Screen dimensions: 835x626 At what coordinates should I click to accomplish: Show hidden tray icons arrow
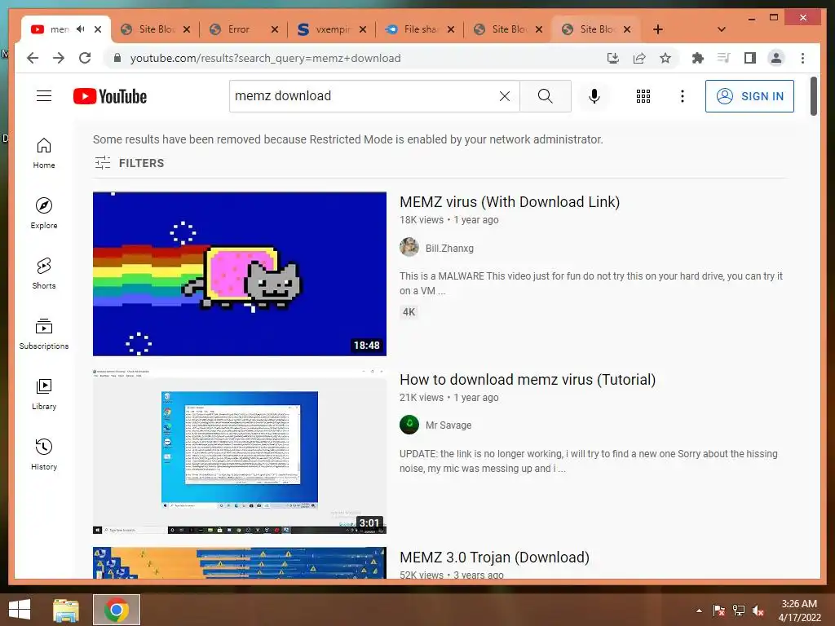pyautogui.click(x=699, y=611)
